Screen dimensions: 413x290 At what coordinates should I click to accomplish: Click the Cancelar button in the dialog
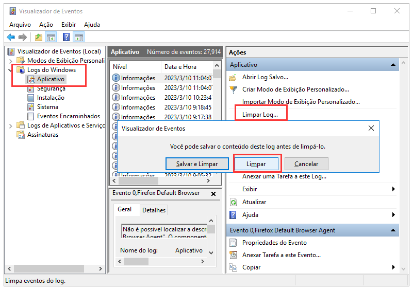pos(306,164)
